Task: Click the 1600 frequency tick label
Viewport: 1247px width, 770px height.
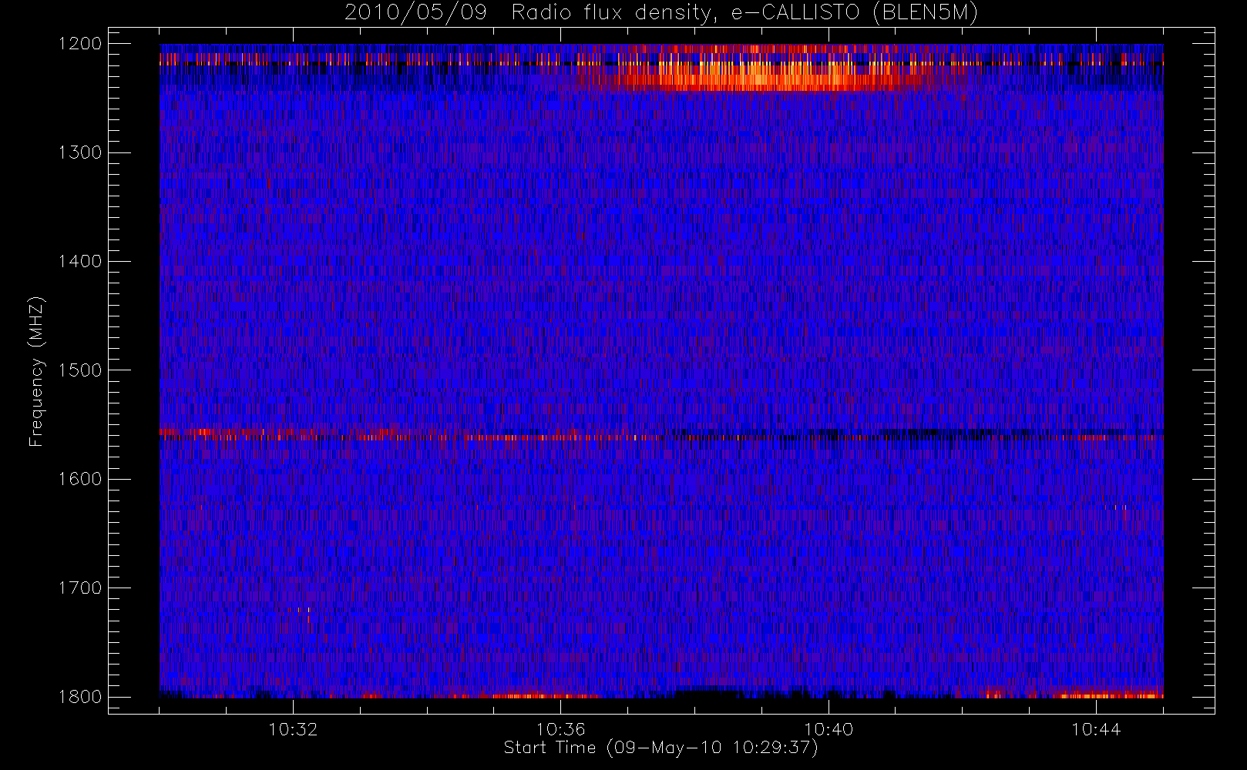Action: click(80, 479)
